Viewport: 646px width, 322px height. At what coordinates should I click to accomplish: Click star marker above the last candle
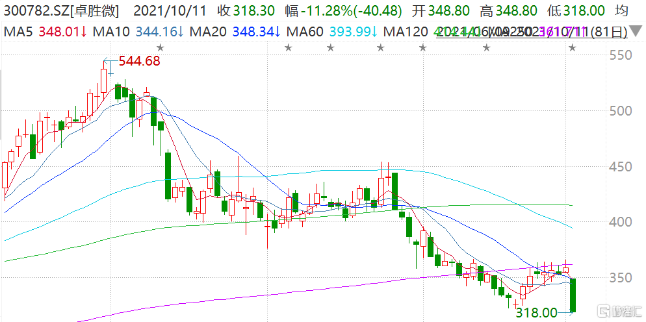(573, 48)
